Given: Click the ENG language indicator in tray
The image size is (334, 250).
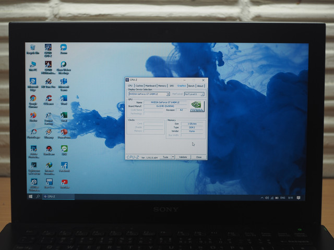Looking at the screenshot, I should 283,198.
